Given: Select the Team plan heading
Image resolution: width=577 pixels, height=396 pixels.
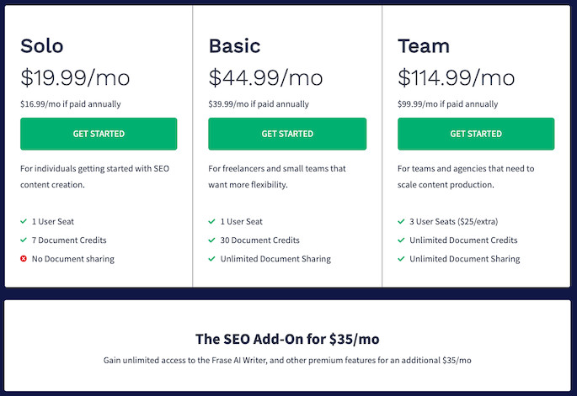Looking at the screenshot, I should (x=424, y=46).
